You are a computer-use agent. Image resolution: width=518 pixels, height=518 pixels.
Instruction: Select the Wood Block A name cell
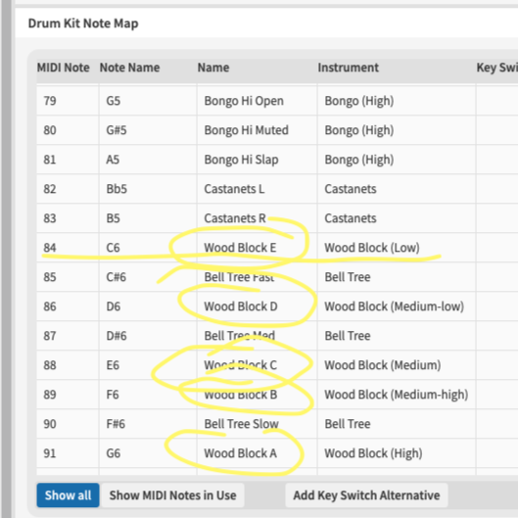click(x=257, y=453)
